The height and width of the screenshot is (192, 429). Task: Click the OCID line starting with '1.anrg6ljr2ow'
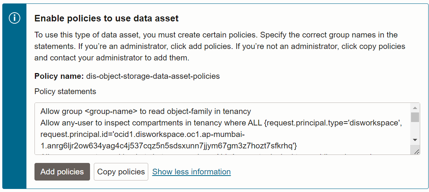[x=169, y=146]
